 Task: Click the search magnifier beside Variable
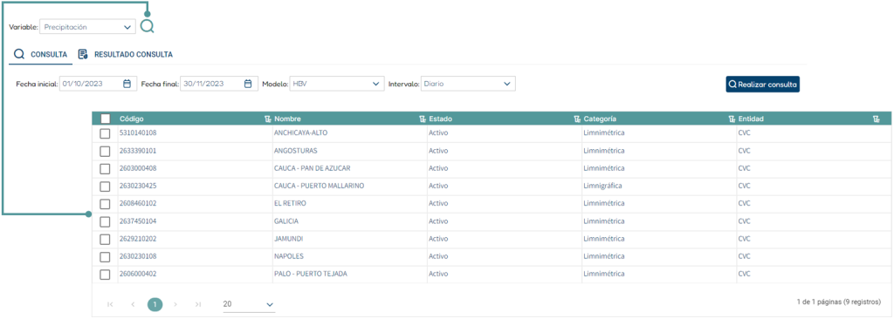147,27
